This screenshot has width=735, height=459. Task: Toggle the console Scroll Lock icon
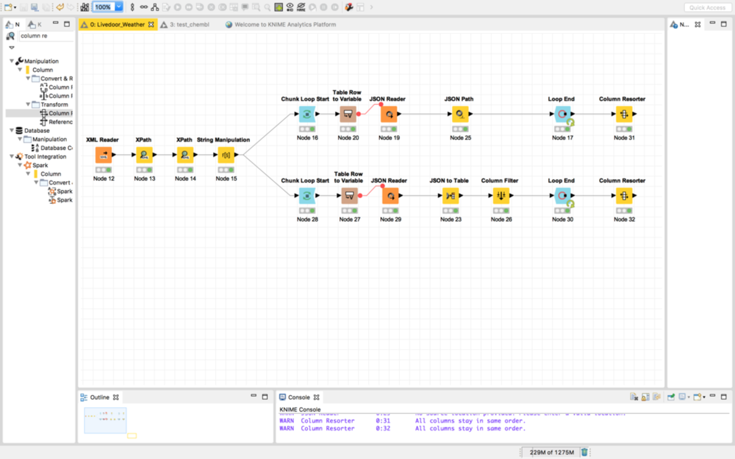coord(645,397)
